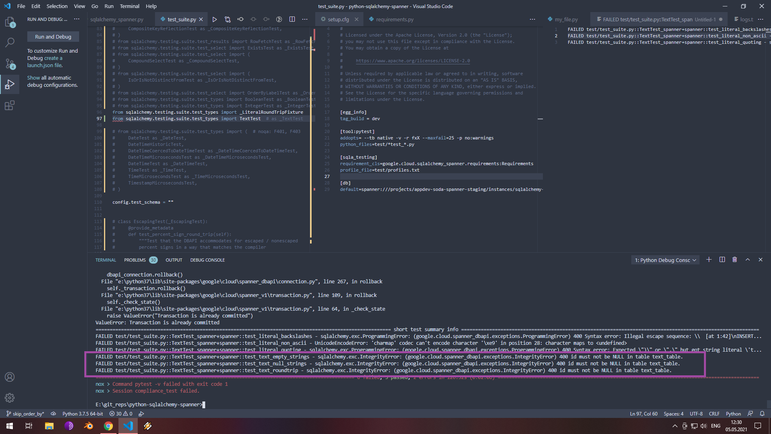Viewport: 771px width, 434px height.
Task: Open the Explorer view in activity bar
Action: coord(10,22)
